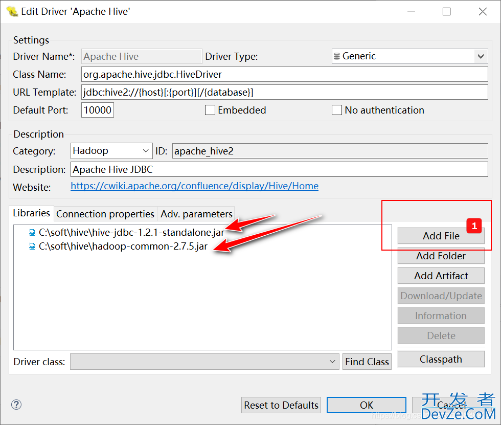Click the Classpath button
The width and height of the screenshot is (501, 425).
click(x=441, y=359)
